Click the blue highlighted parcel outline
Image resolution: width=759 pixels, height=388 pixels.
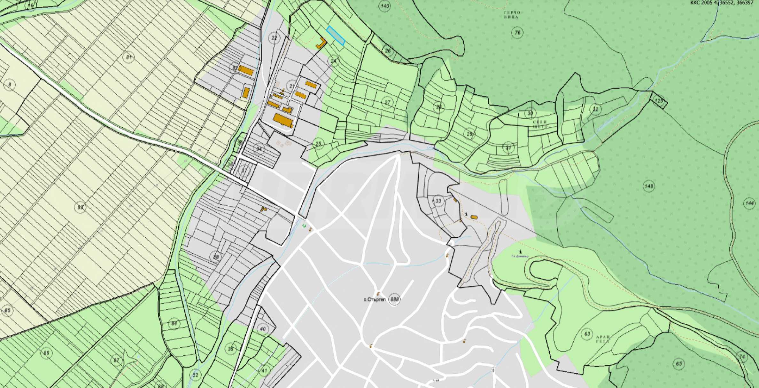point(336,36)
